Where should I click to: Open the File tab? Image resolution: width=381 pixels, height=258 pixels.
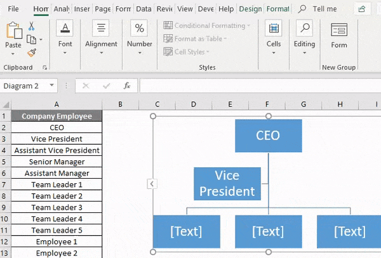coord(13,9)
